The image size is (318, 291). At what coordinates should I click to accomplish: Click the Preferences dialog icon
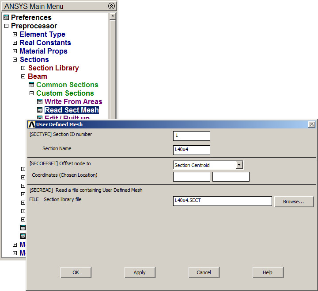pyautogui.click(x=6, y=18)
